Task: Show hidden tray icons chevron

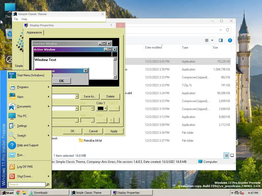Action: 232,193
